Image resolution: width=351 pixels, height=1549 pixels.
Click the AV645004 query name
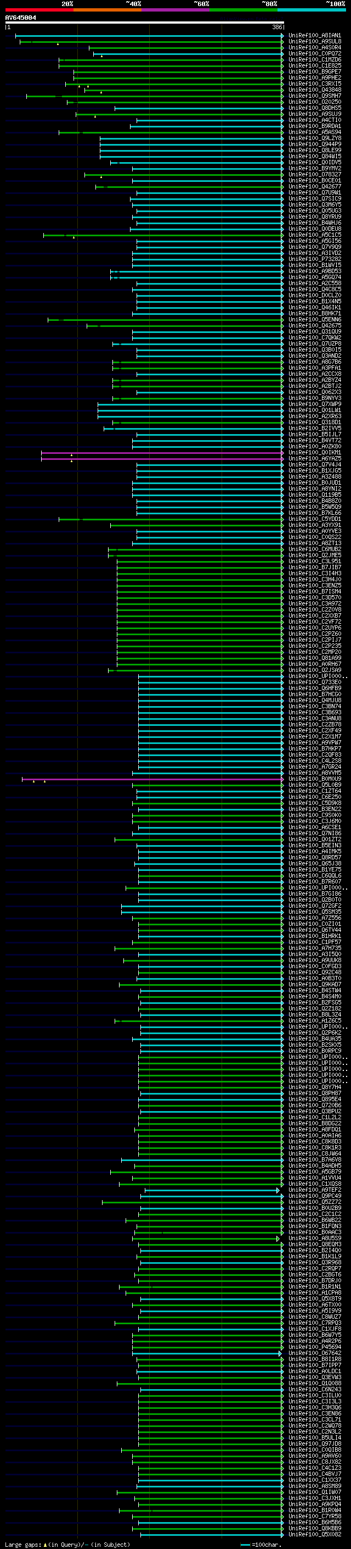[x=20, y=18]
